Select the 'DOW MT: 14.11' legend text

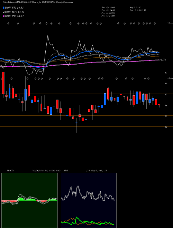point(15,12)
